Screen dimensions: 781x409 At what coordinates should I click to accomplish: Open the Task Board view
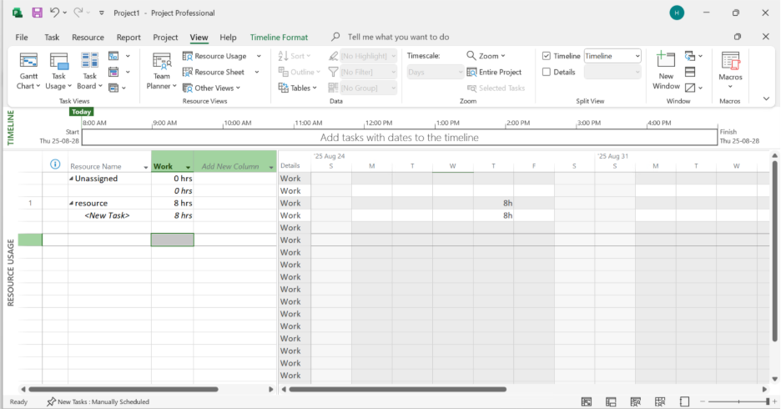(89, 71)
